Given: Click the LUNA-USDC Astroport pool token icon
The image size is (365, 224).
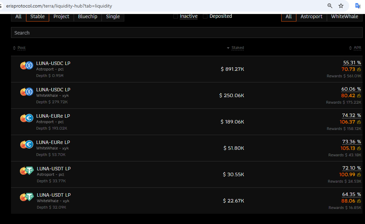Looking at the screenshot, I should tap(26, 65).
